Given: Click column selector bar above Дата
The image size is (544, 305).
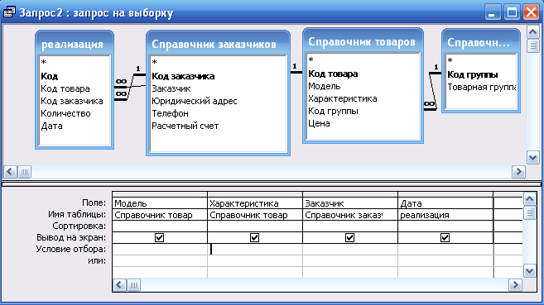Looking at the screenshot, I should (x=445, y=194).
